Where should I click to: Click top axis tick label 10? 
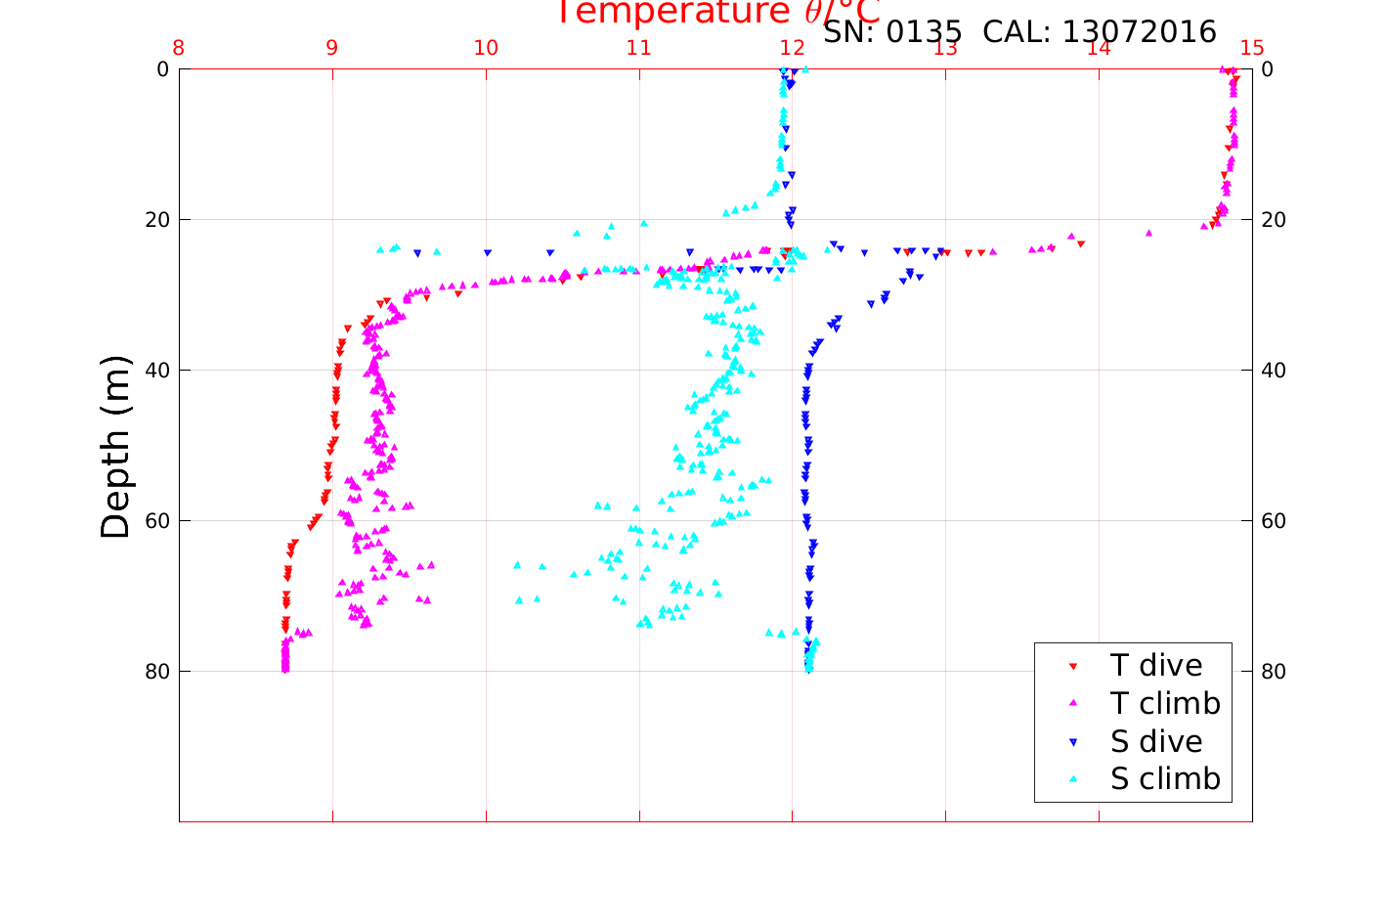[x=486, y=48]
